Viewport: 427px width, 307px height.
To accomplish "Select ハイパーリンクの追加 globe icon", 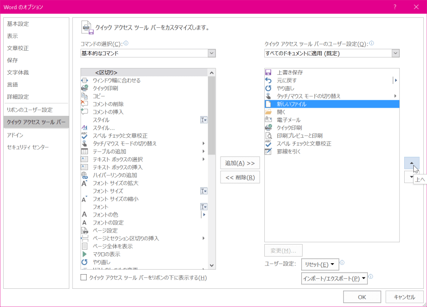I will pyautogui.click(x=85, y=175).
